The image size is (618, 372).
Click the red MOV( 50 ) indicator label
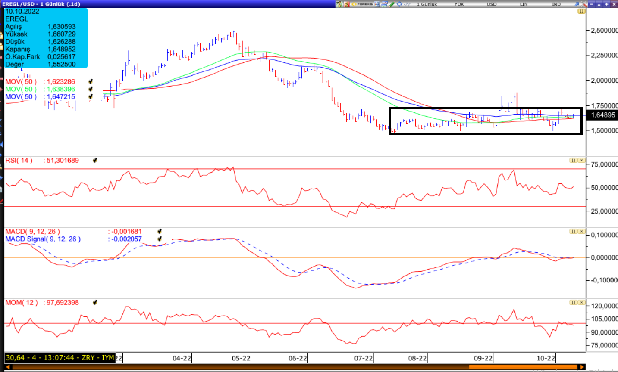pos(21,81)
